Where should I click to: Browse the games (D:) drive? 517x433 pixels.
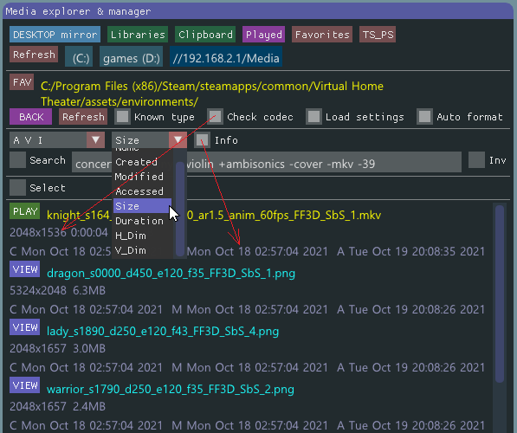pyautogui.click(x=132, y=56)
